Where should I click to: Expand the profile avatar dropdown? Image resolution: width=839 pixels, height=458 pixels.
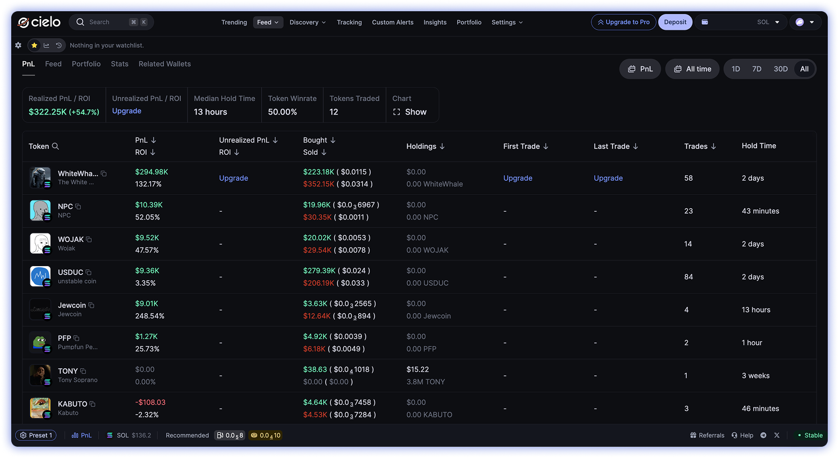coord(805,22)
